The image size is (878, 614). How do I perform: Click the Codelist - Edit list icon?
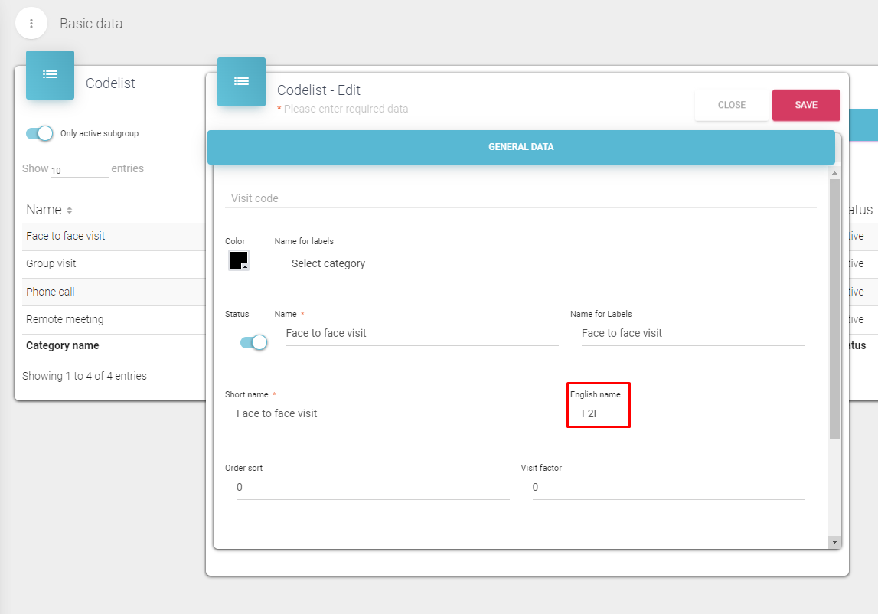coord(241,82)
